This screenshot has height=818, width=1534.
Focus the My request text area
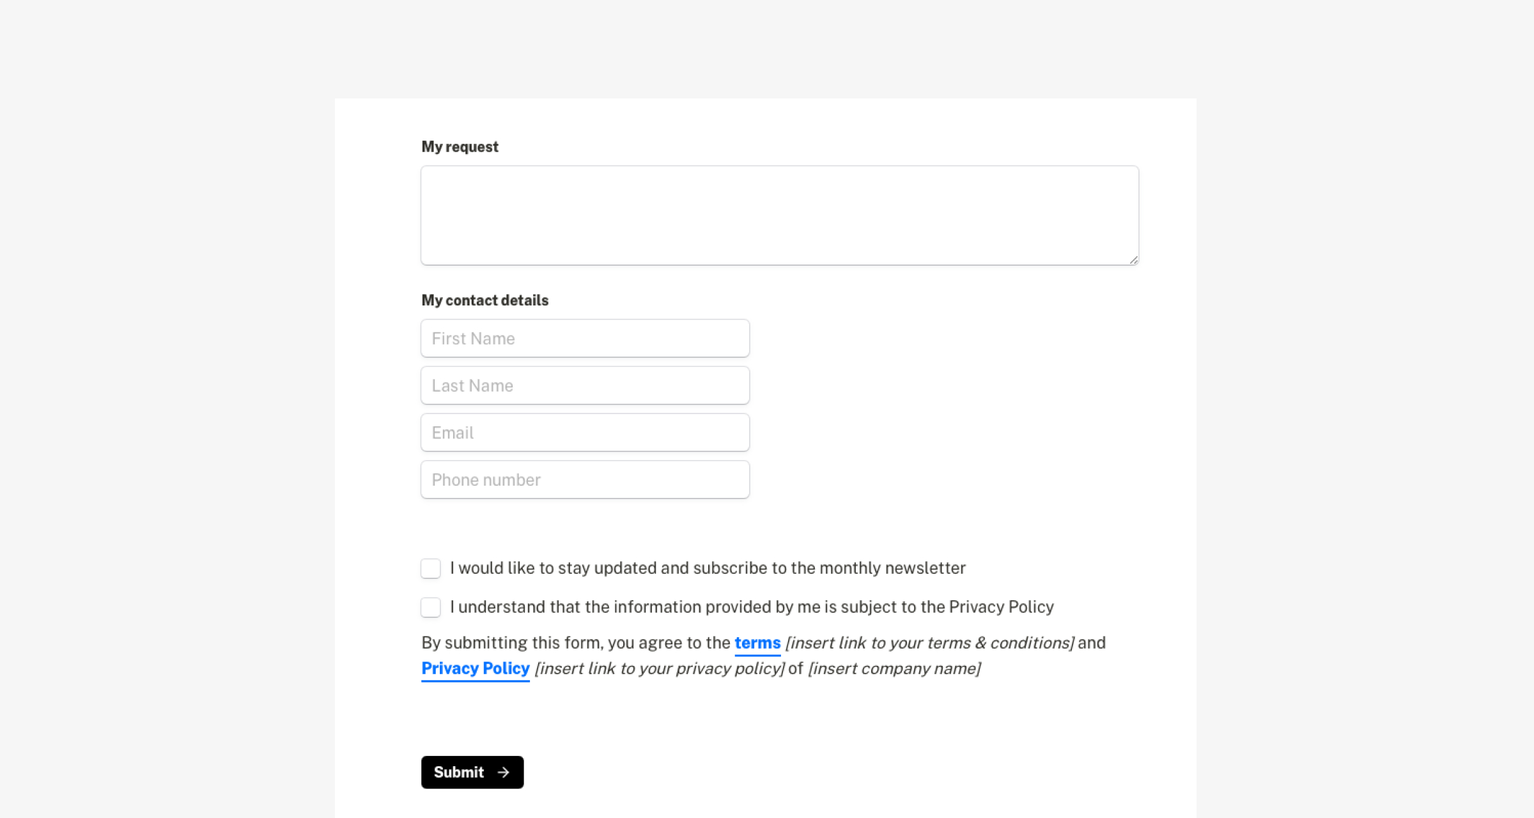(779, 215)
